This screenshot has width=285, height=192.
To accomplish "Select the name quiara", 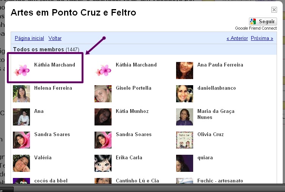I will (x=205, y=158).
